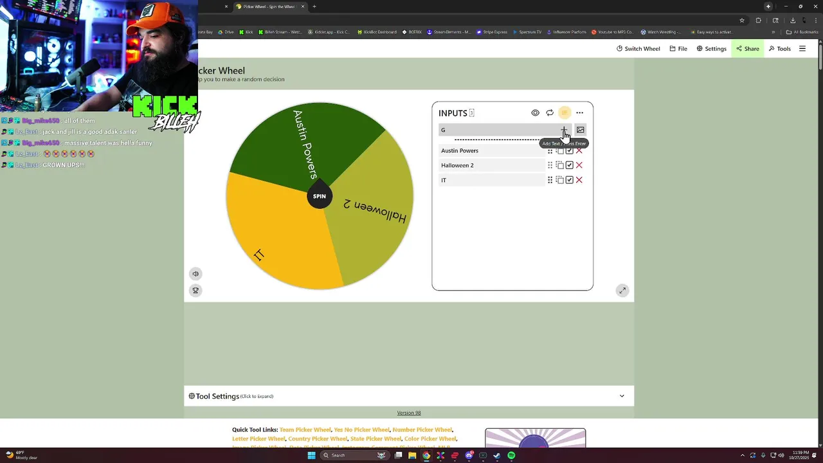Click the Tool Settings chevron arrow
823x463 pixels.
point(622,396)
